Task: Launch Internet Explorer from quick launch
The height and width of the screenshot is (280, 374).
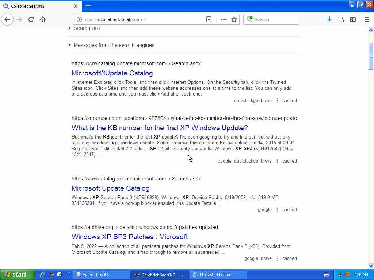Action: (x=43, y=275)
